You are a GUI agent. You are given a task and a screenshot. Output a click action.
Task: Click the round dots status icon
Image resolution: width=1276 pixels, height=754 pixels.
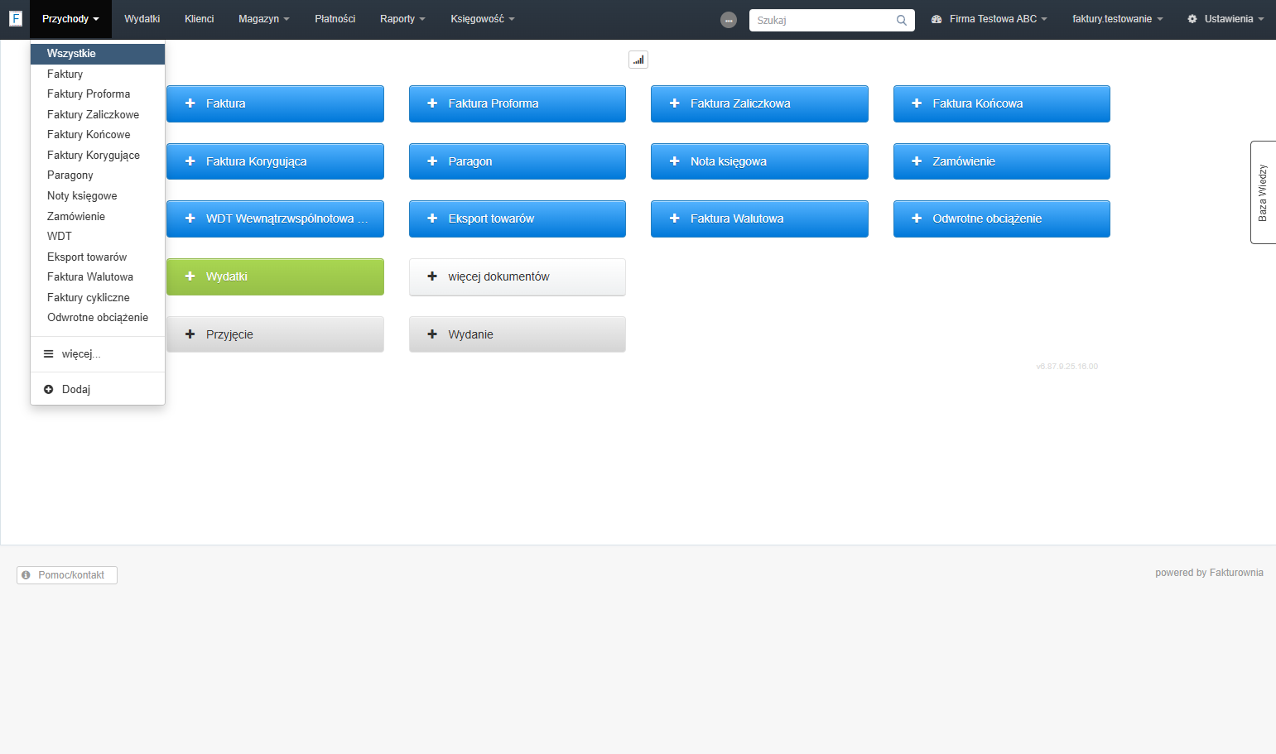click(x=729, y=20)
